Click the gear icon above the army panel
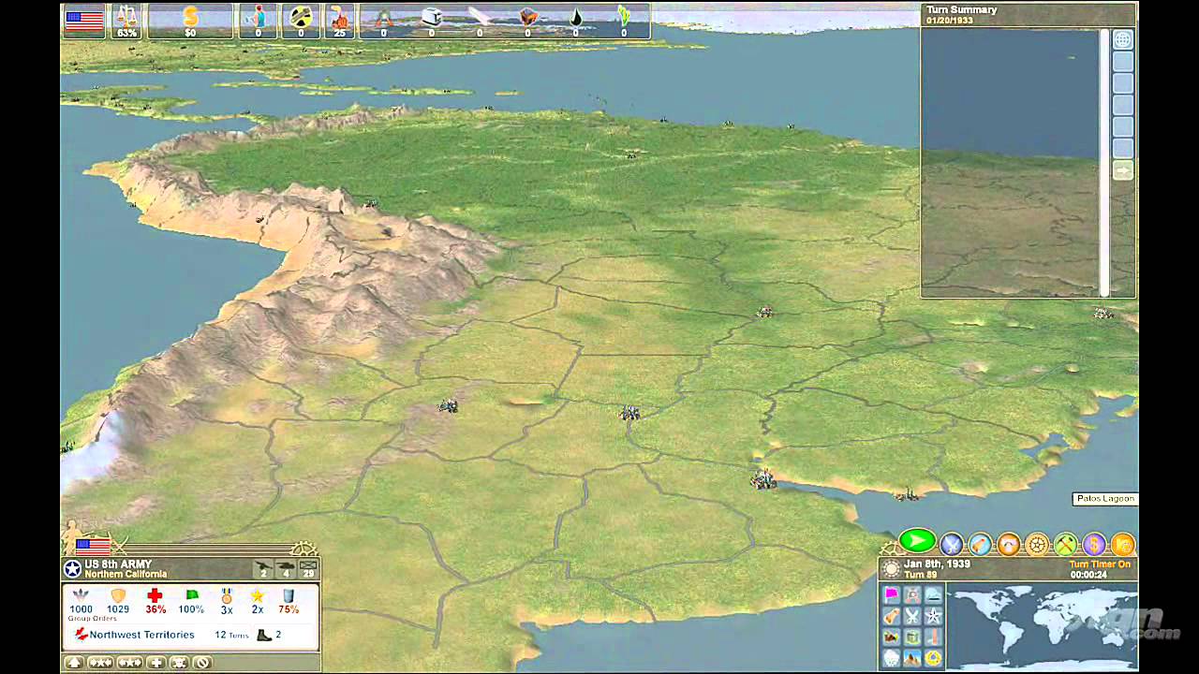 pyautogui.click(x=305, y=549)
